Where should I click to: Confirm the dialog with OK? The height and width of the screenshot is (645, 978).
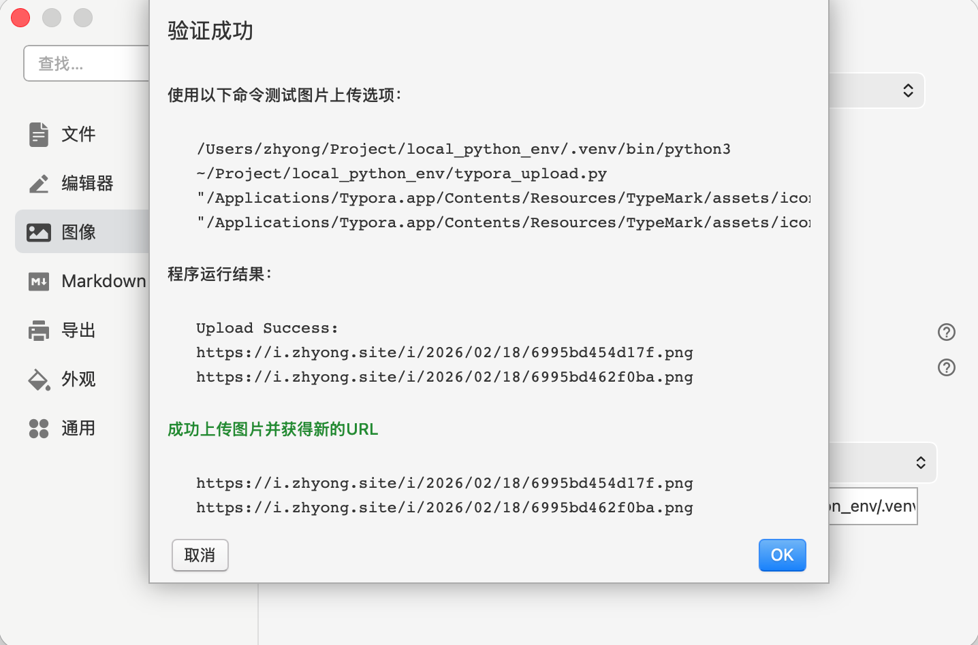pyautogui.click(x=782, y=555)
